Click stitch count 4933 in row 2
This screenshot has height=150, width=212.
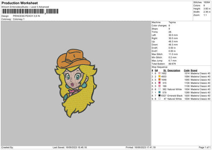(164, 76)
